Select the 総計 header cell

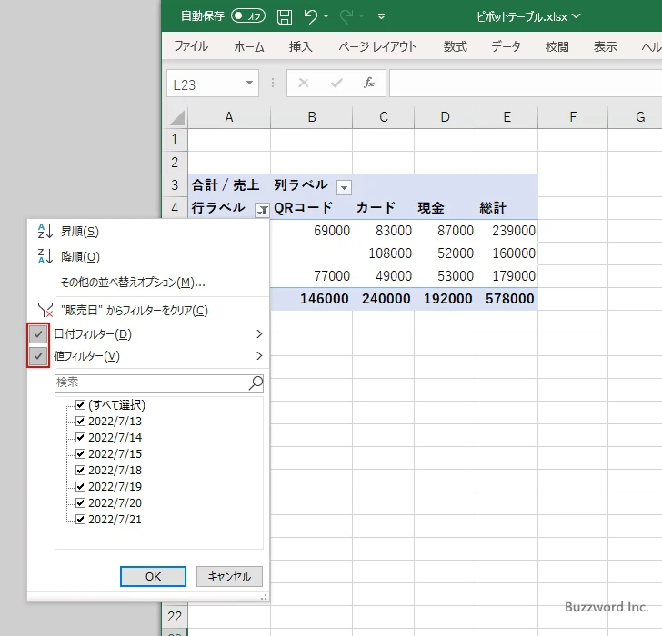[x=507, y=207]
